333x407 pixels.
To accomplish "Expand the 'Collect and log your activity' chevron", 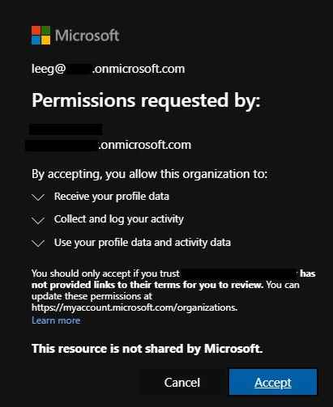I will [x=38, y=221].
